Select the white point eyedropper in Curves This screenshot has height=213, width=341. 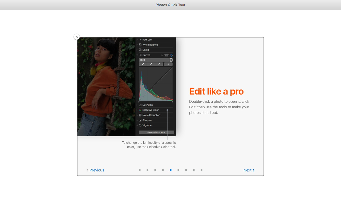159,64
